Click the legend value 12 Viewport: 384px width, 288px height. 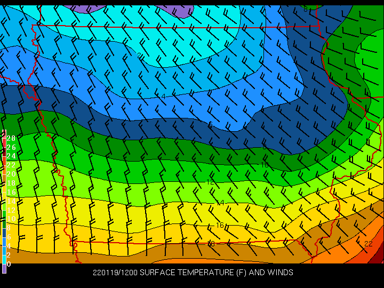pos(11,210)
